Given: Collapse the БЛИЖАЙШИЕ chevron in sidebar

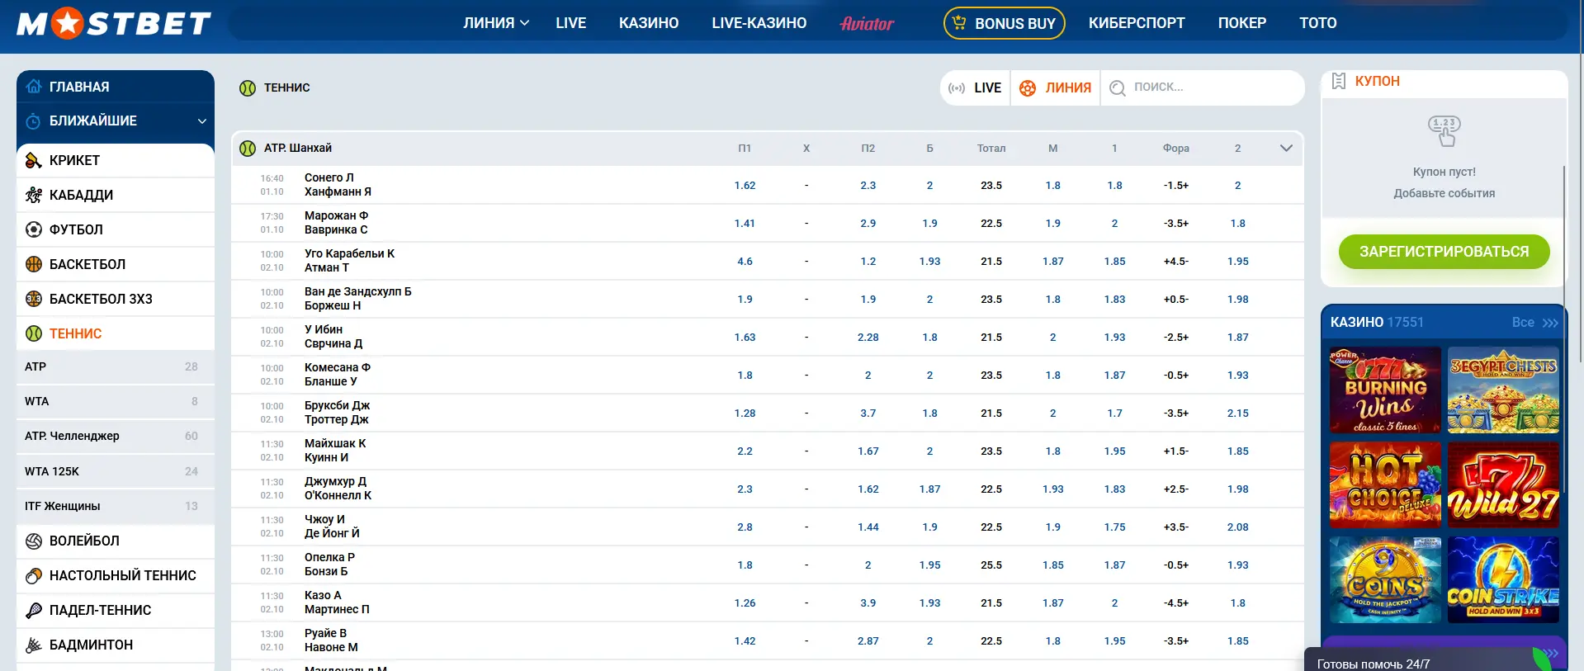Looking at the screenshot, I should click(x=202, y=121).
